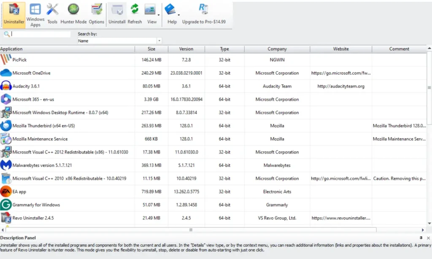The image size is (432, 259).
Task: Select the Microsoft 365 icon
Action: pos(6,99)
